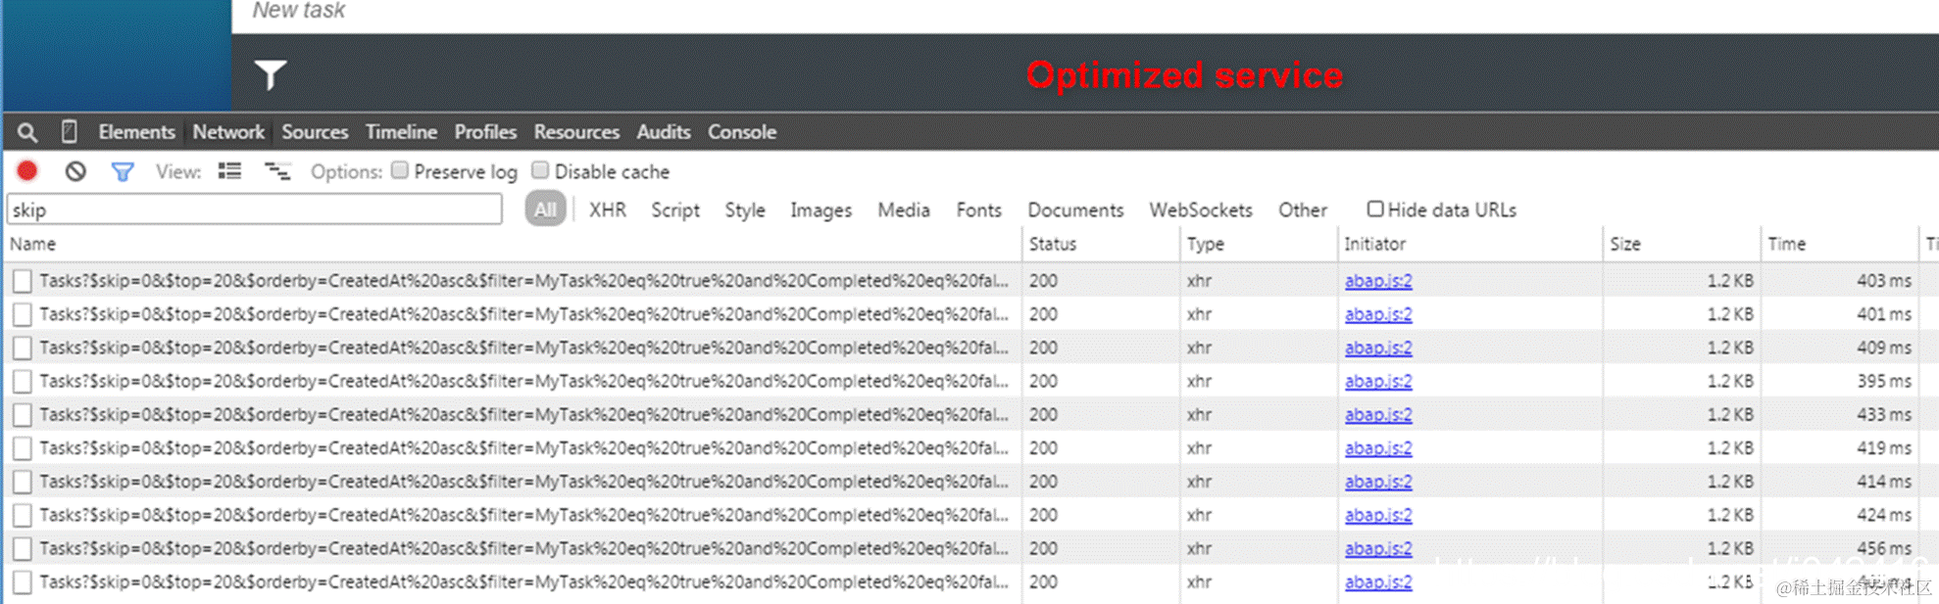Open abap.js:2 link in the 403 ms row

(1378, 281)
